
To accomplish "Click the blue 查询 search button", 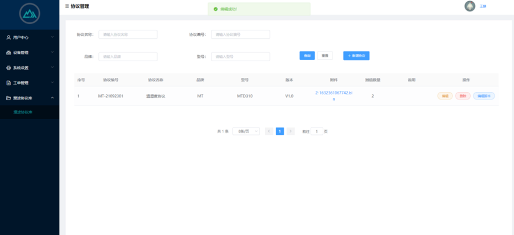I will tap(307, 55).
